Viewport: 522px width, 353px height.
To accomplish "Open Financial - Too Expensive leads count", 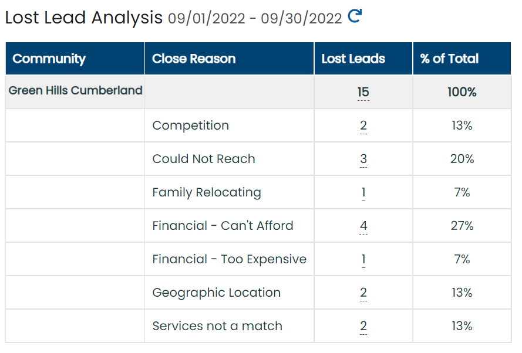I will pyautogui.click(x=363, y=259).
